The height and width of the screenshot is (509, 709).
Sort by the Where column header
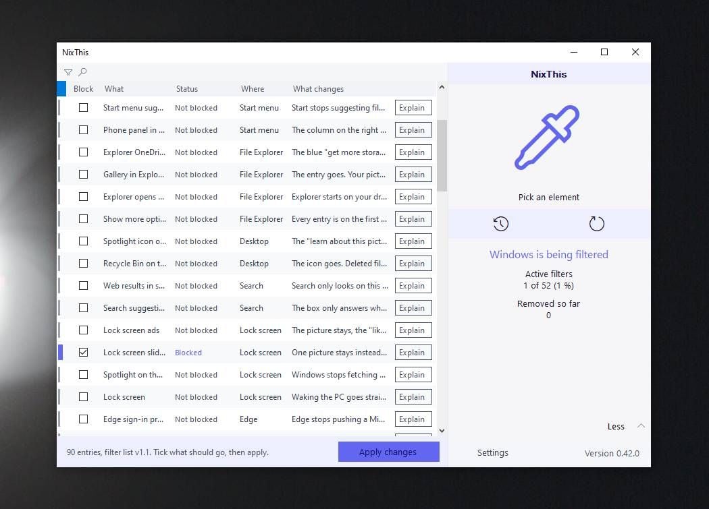(253, 89)
